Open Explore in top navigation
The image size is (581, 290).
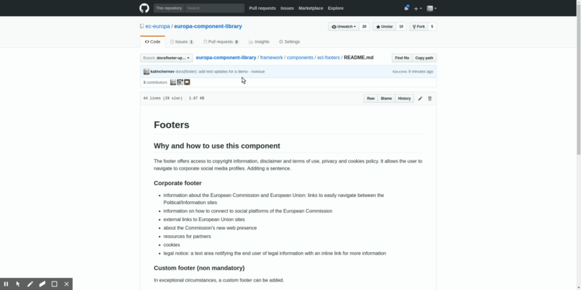pos(336,8)
